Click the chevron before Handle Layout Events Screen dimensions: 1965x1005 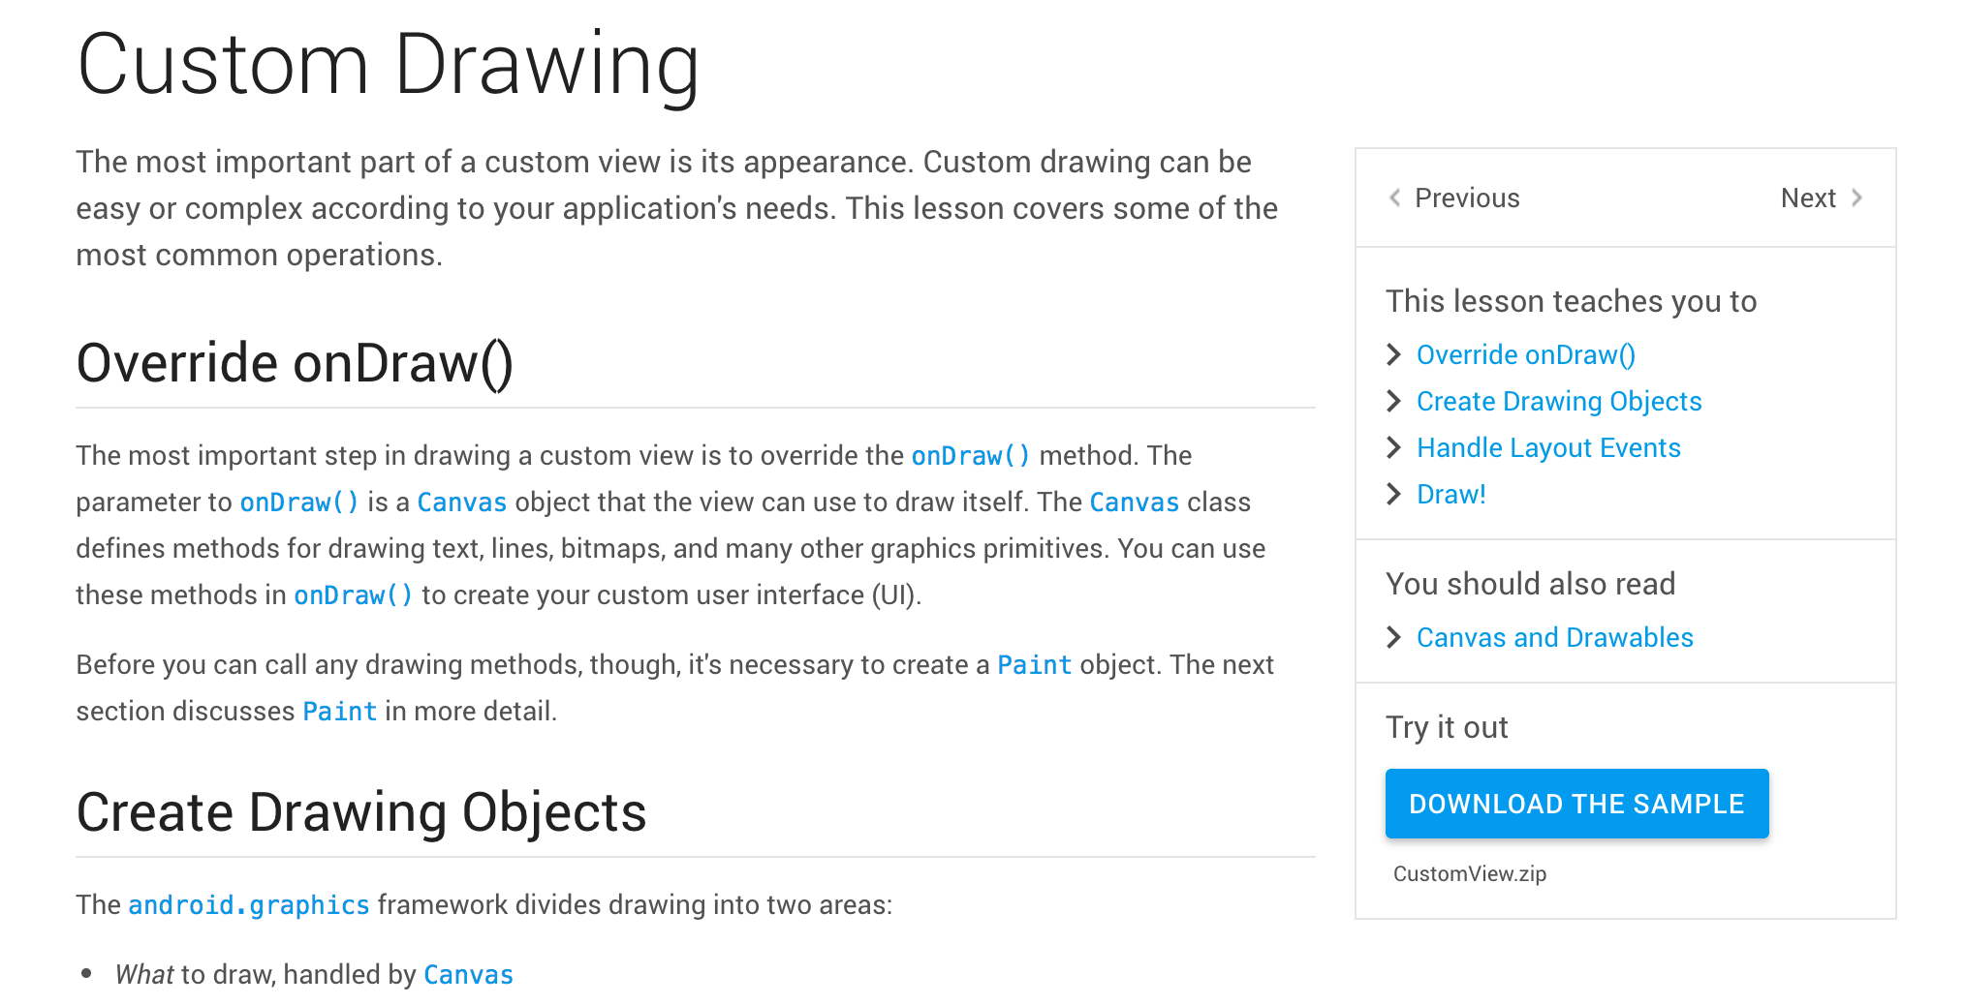coord(1394,447)
